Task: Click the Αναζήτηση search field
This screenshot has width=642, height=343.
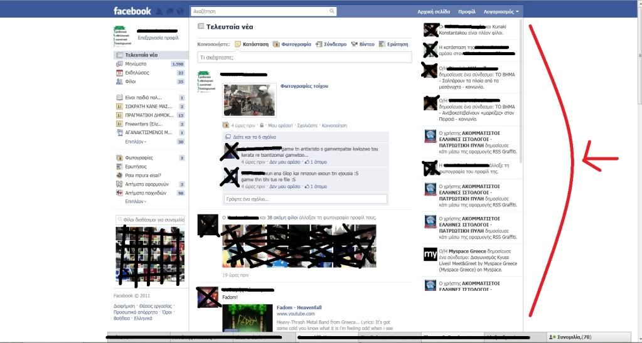Action: tap(260, 11)
